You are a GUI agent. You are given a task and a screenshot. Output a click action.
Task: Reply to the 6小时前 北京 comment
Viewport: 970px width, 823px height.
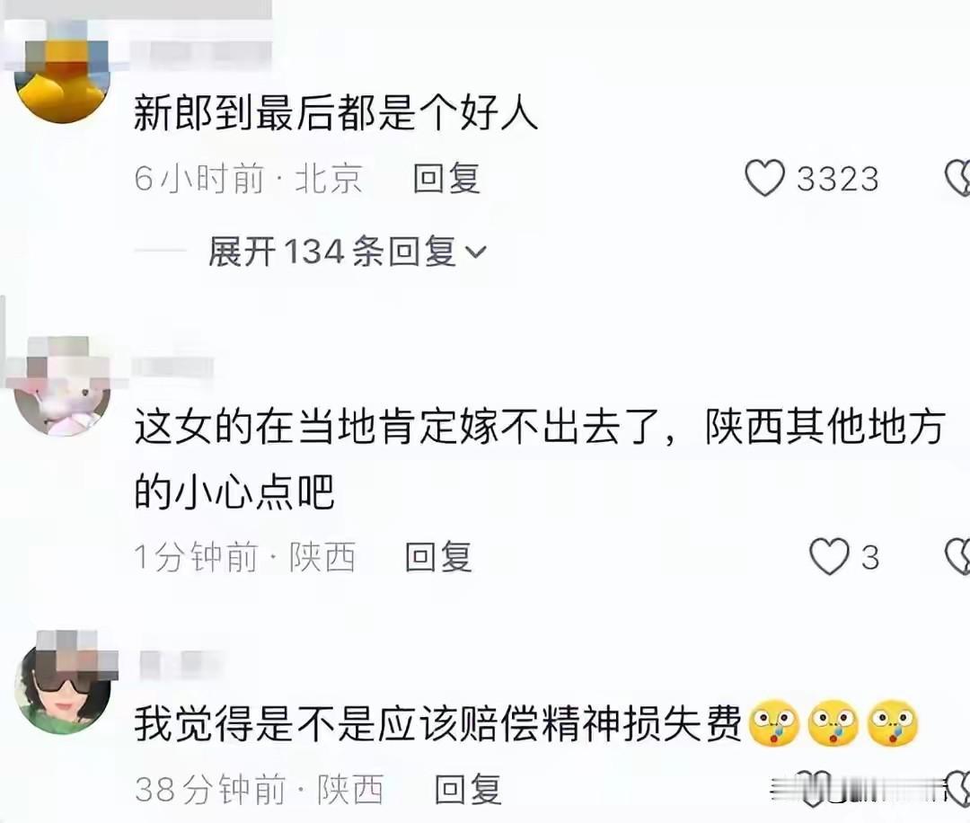tap(446, 178)
